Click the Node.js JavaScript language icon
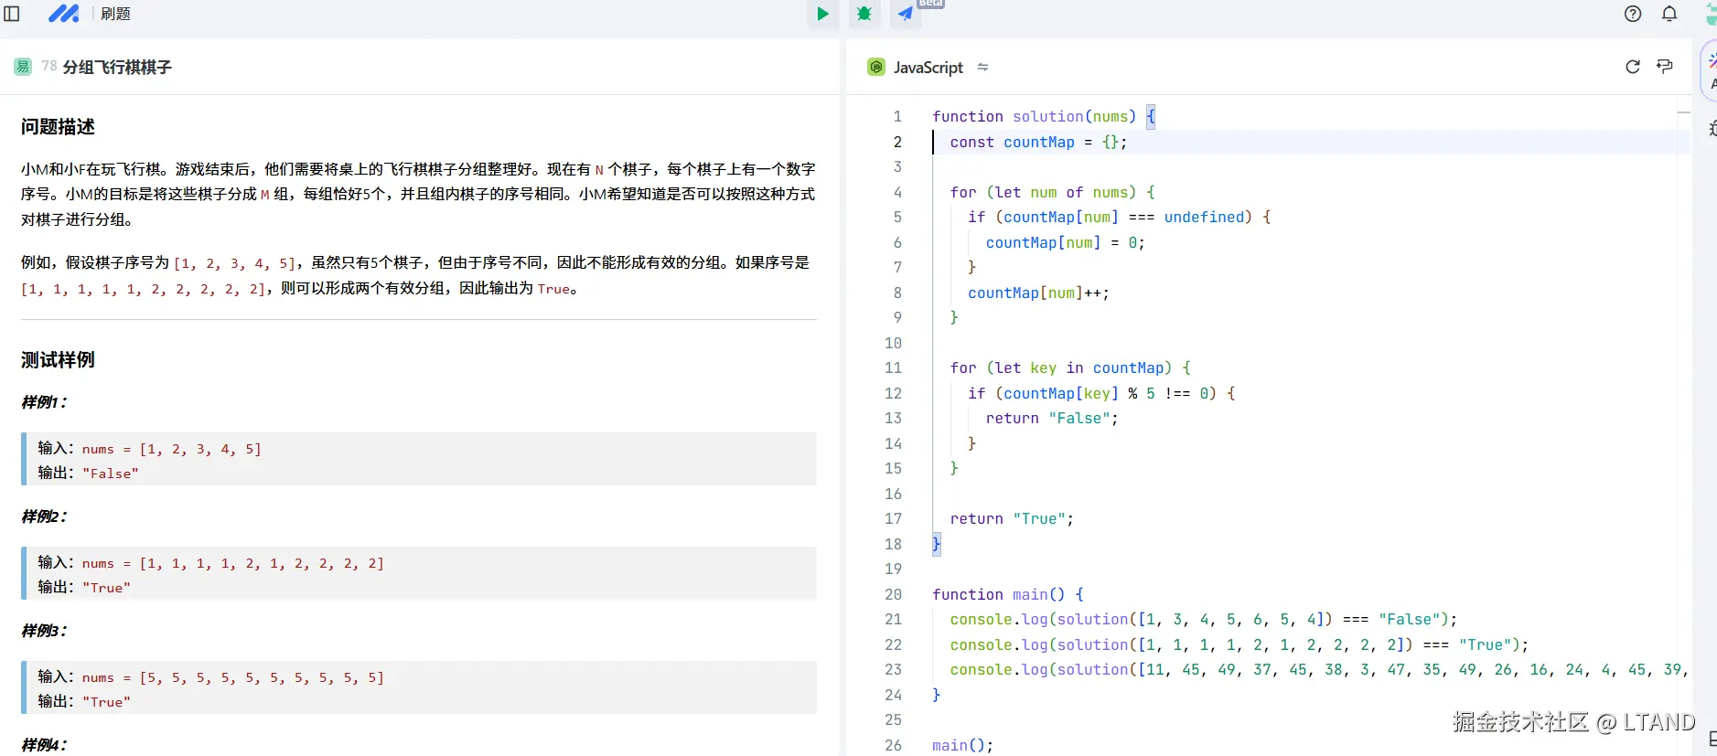The width and height of the screenshot is (1717, 756). tap(876, 67)
